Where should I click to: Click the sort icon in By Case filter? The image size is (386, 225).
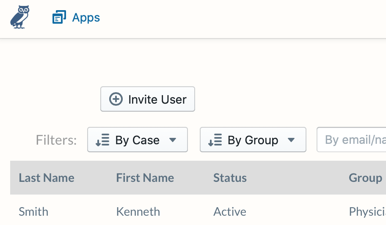[102, 140]
